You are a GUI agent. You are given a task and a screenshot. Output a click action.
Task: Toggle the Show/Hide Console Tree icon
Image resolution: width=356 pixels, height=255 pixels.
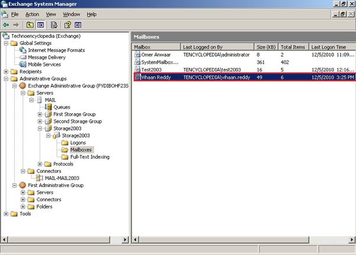[x=41, y=25]
